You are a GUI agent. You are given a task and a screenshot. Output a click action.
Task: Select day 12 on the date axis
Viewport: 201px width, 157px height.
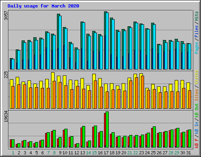[77, 153]
